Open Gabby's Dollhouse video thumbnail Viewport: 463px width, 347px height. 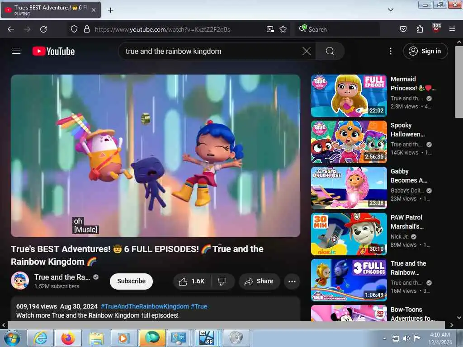tap(349, 188)
